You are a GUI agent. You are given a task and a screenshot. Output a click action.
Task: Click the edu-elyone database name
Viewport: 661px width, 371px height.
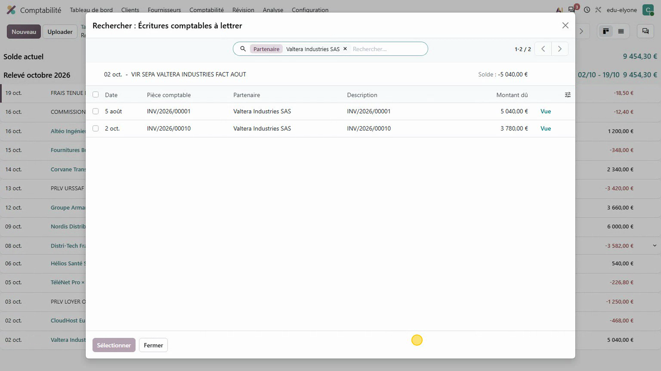622,10
